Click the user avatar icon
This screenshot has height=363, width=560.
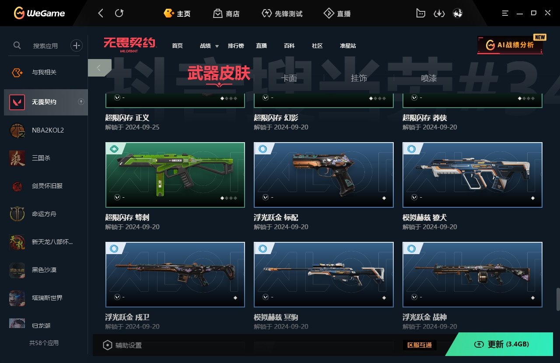coord(458,14)
